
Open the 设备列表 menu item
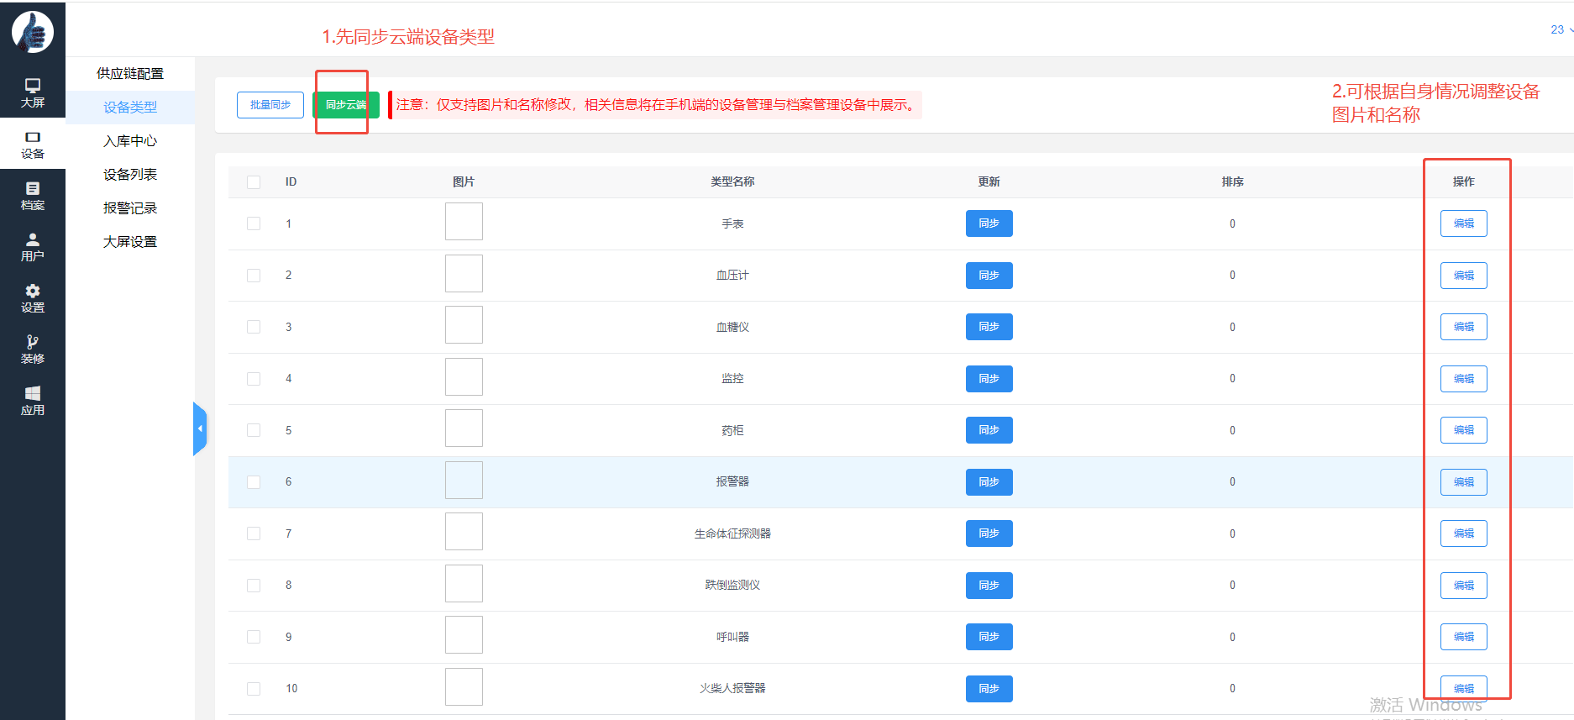pos(130,174)
